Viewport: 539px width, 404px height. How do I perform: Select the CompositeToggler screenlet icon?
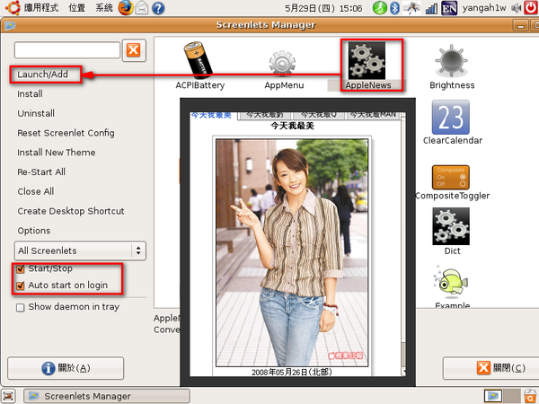(451, 177)
